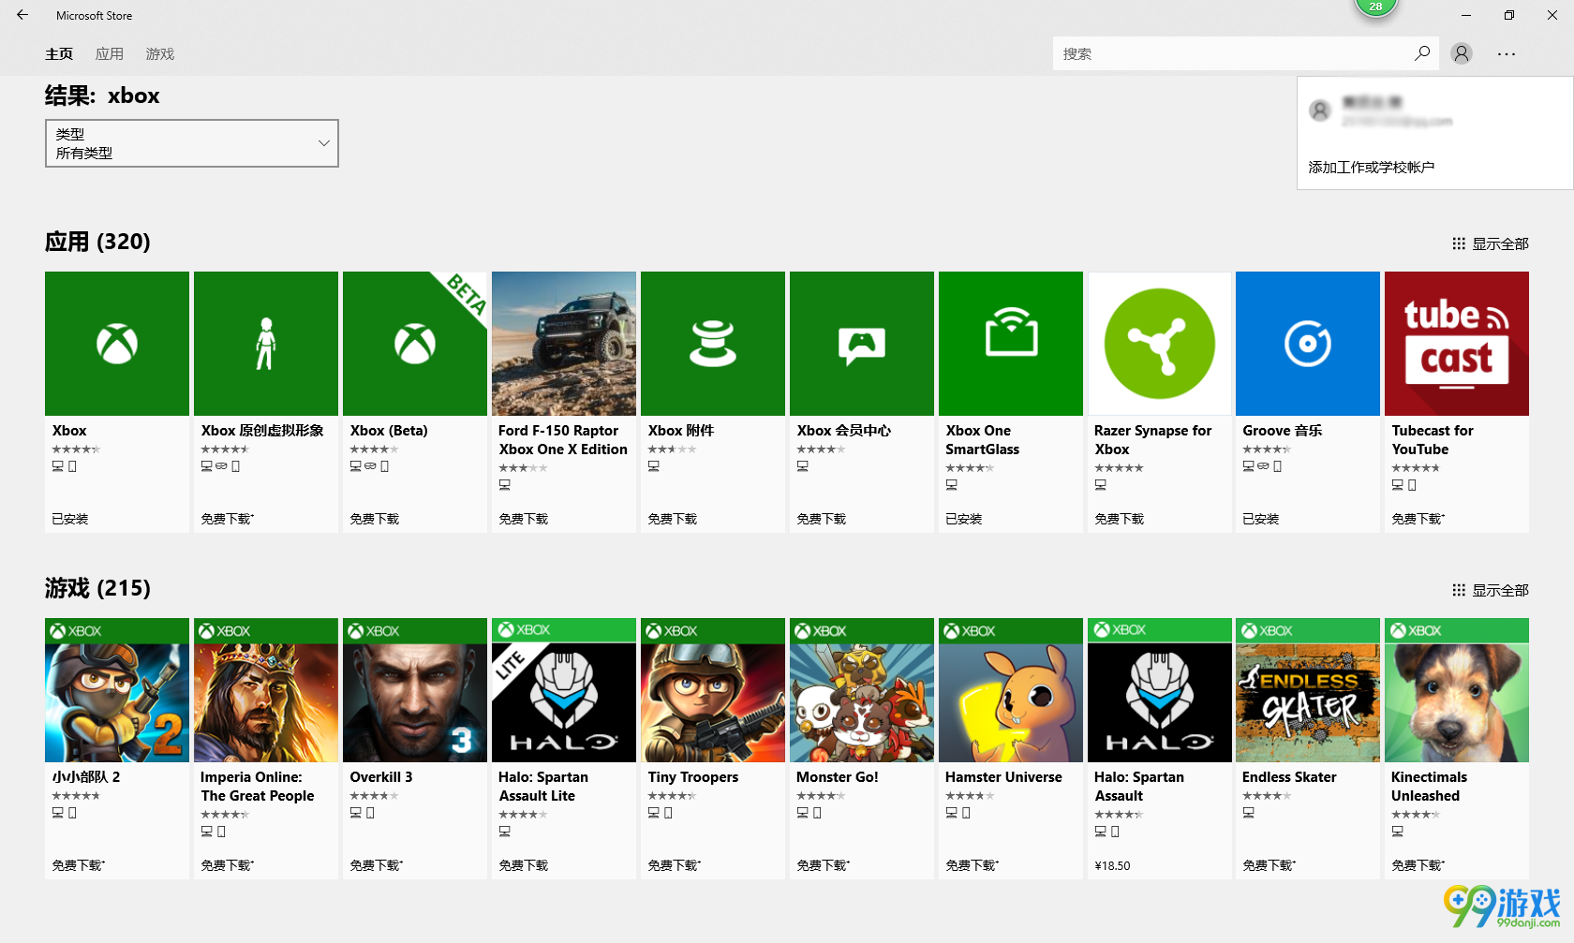Go back with the arrow icon
Image resolution: width=1574 pixels, height=943 pixels.
22,15
